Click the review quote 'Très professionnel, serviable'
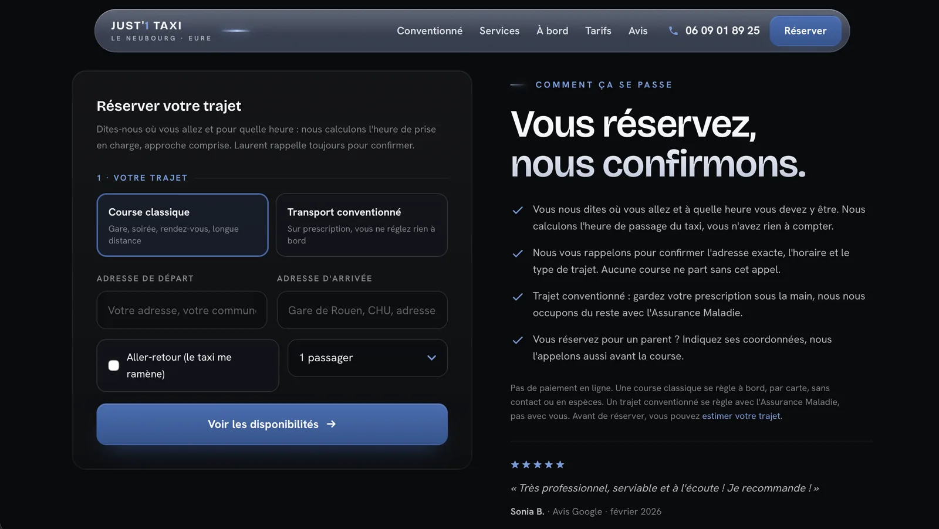 click(665, 488)
